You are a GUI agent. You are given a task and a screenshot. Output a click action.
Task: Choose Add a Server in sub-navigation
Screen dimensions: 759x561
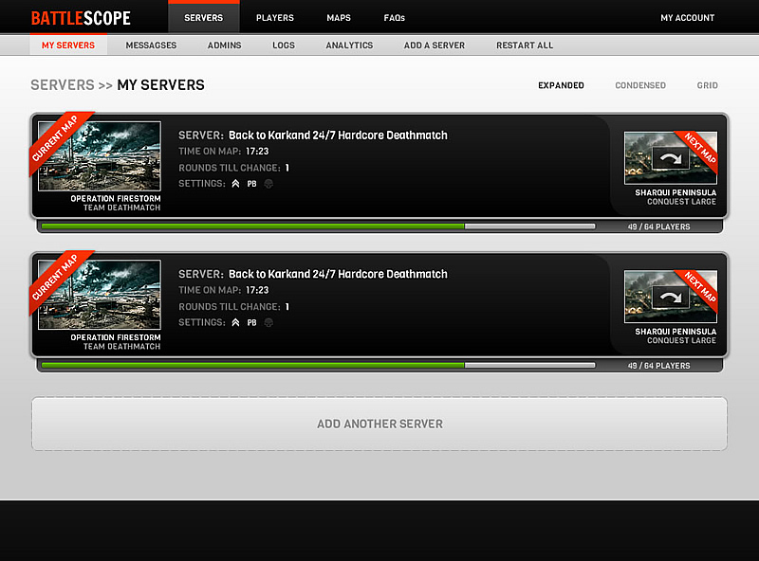[x=435, y=45]
